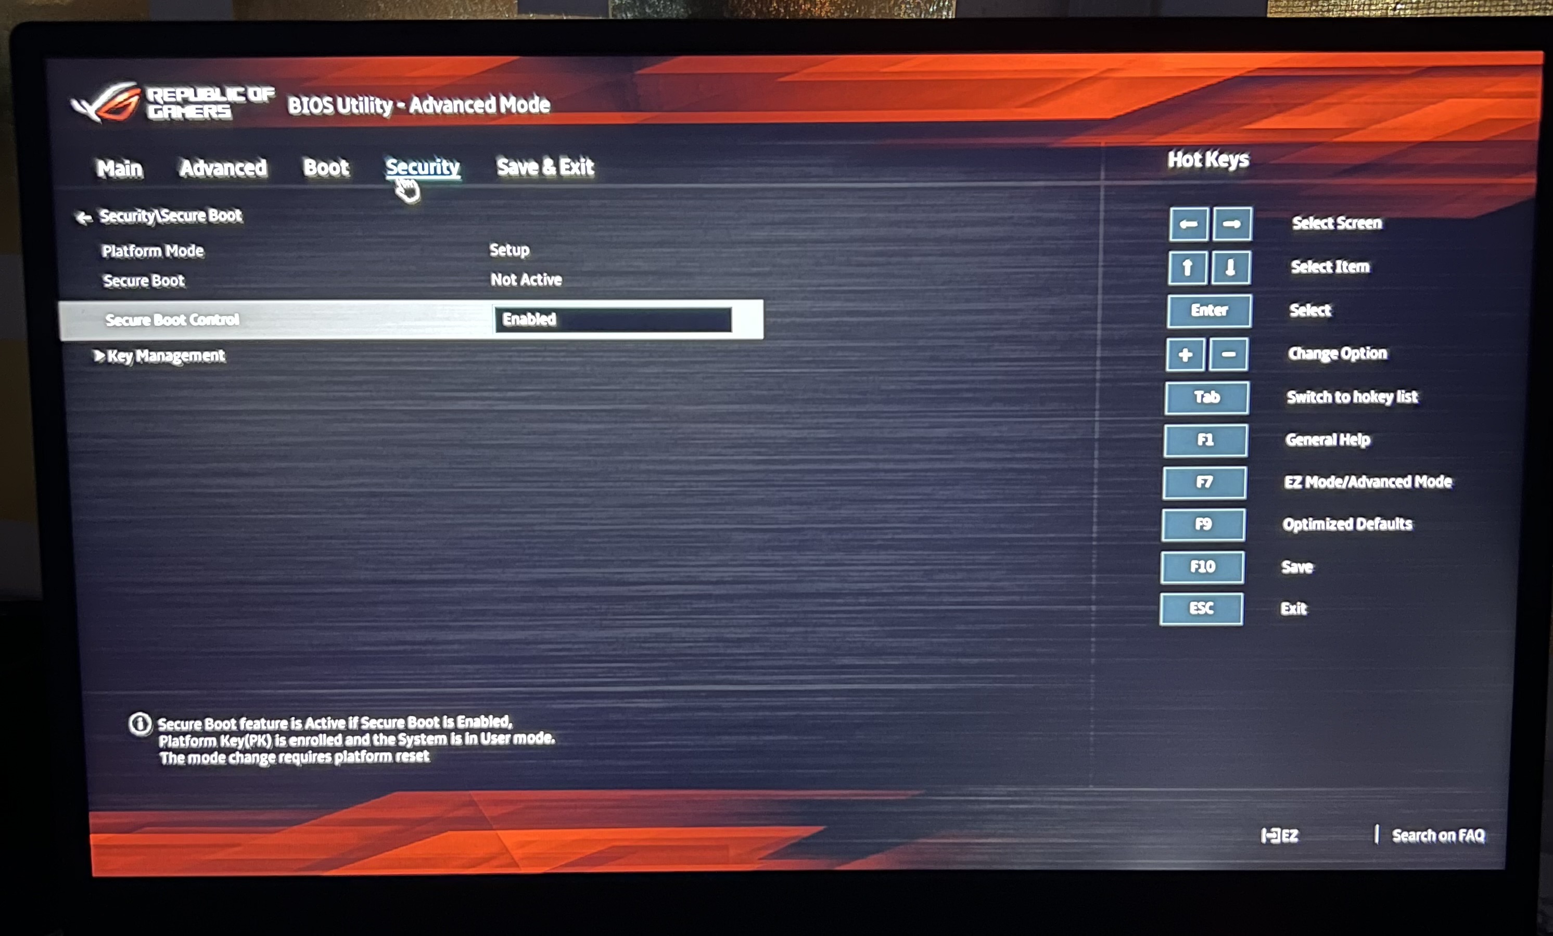1553x936 pixels.
Task: Press F9 to load Optimized Defaults
Action: pos(1205,524)
